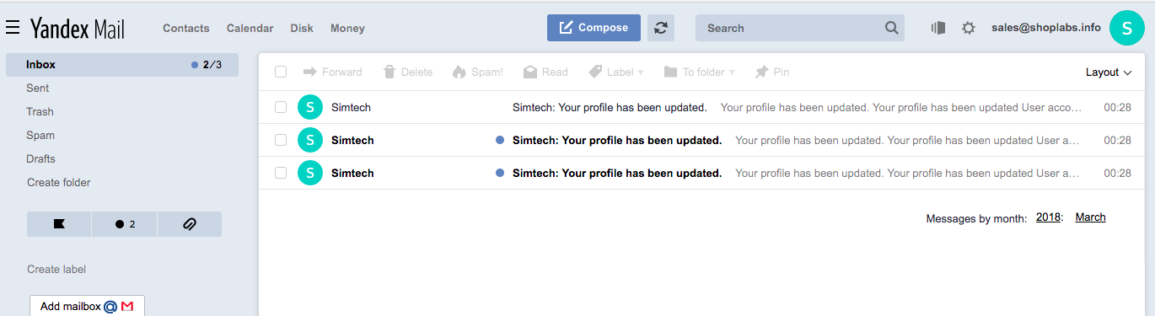Image resolution: width=1155 pixels, height=316 pixels.
Task: Open the hamburger menu beside Yandex Mail
Action: point(13,28)
